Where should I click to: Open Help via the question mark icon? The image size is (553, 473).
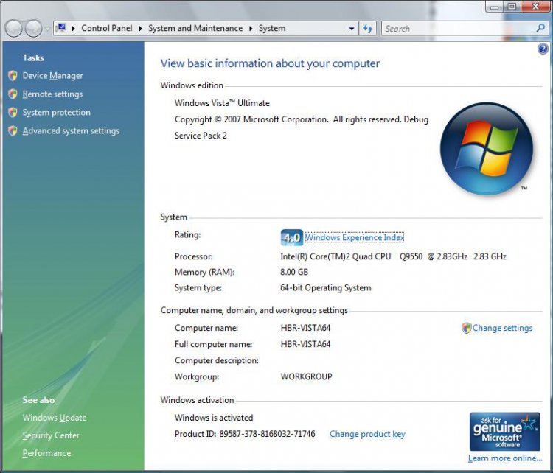coord(543,49)
